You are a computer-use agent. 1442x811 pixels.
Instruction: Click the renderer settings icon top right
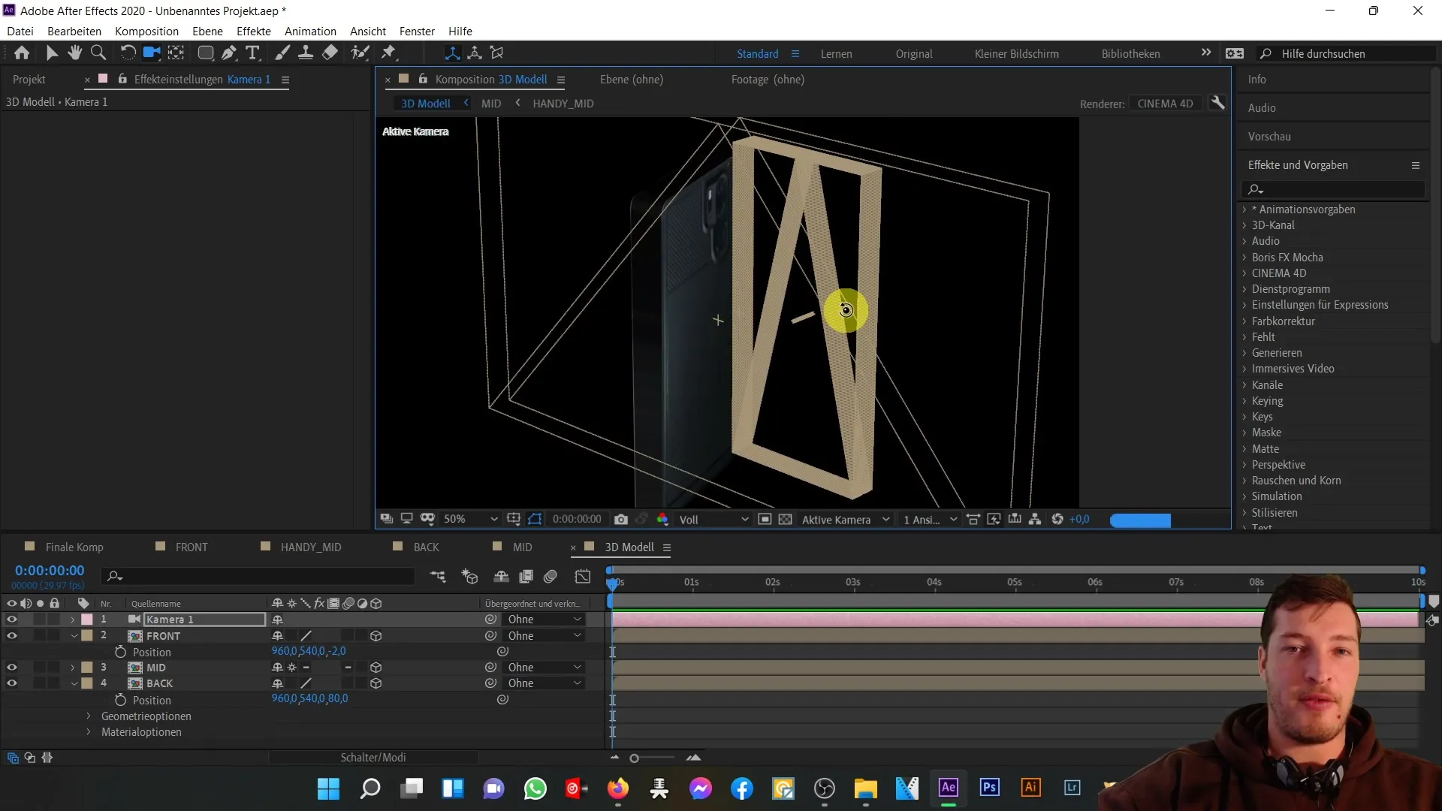coord(1219,103)
